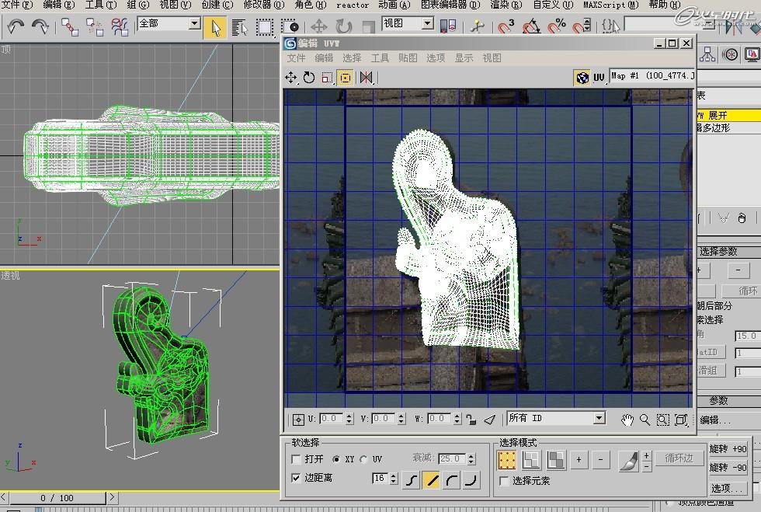
Task: Toggle Show Map checker icon in UVW editor
Action: point(582,77)
